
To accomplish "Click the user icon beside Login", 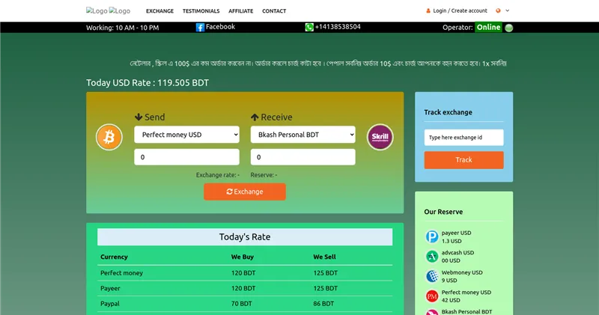I will 428,10.
